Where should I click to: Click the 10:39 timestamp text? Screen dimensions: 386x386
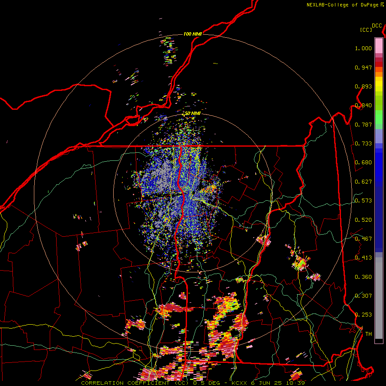click(296, 383)
